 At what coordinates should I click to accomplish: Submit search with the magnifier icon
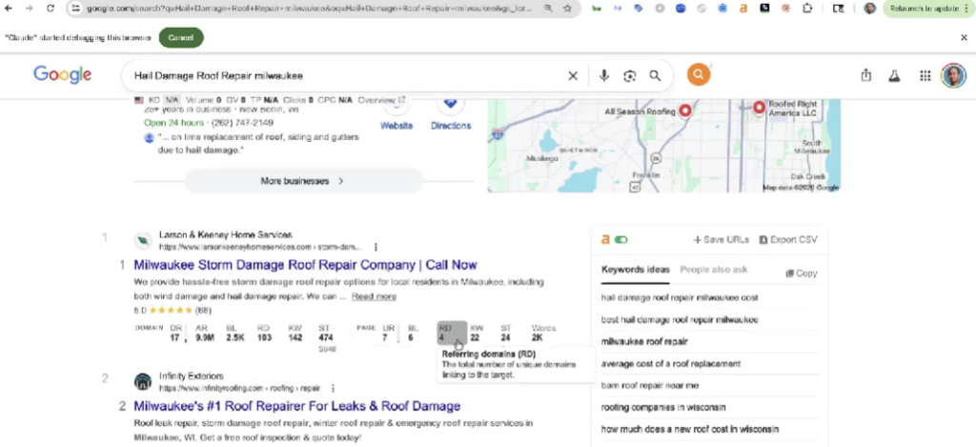[655, 76]
